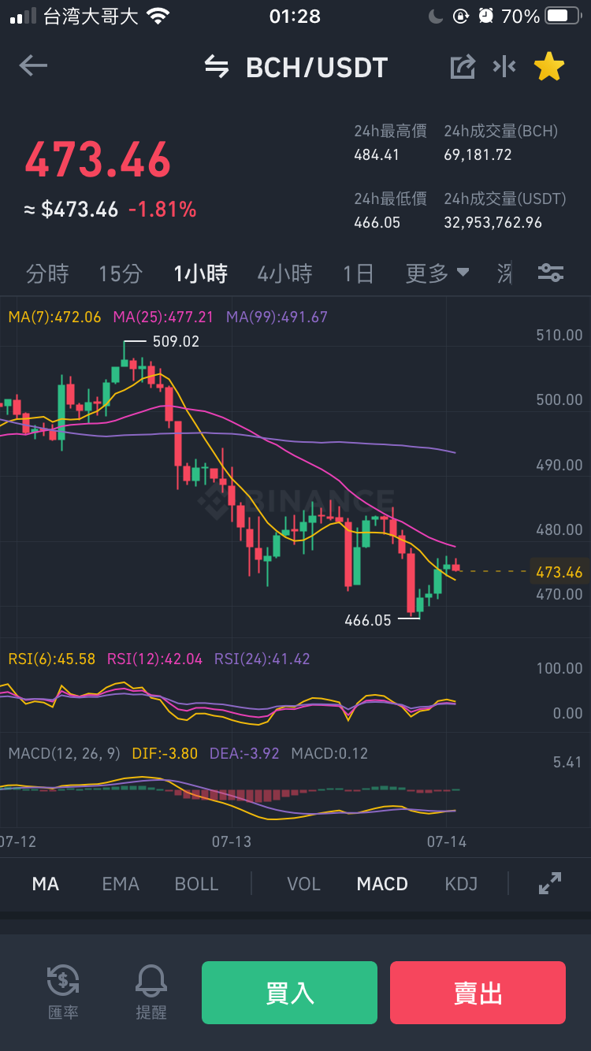Select the 1日 interval tab

[359, 273]
